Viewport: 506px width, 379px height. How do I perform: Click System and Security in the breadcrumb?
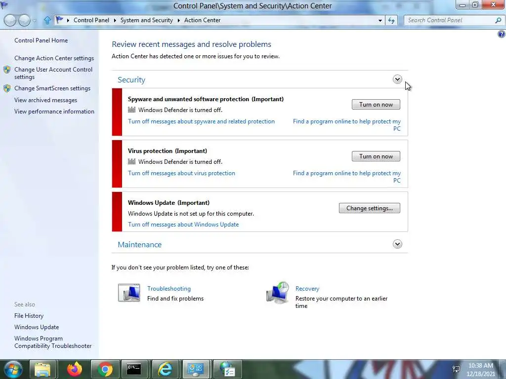[x=146, y=20]
